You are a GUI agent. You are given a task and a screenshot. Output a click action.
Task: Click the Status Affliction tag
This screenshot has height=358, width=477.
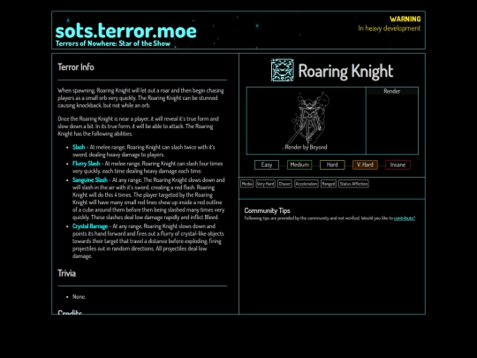click(x=353, y=184)
